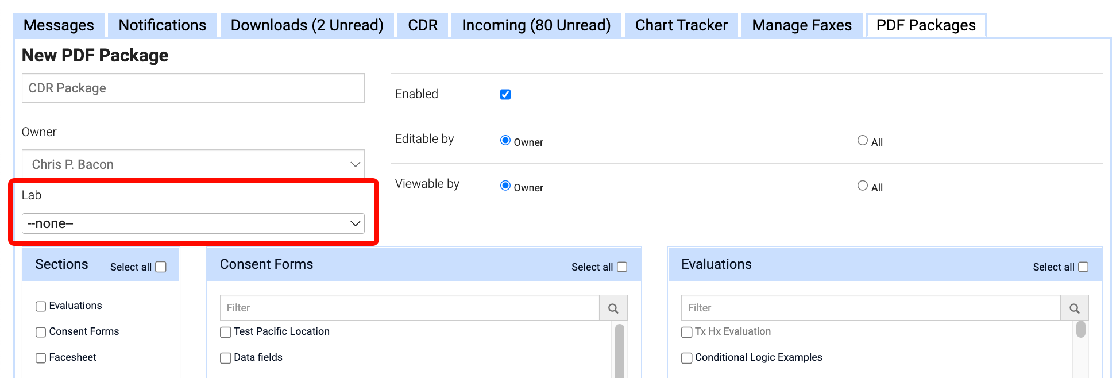Check the Data fields consent form
The image size is (1120, 378).
tap(225, 357)
